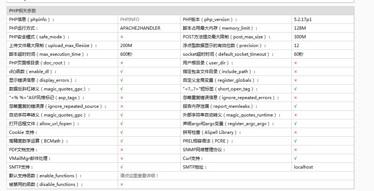Image resolution: width=374 pixels, height=191 pixels.
Task: Click the 拼写检查 ASpell Library label
Action: (x=212, y=132)
